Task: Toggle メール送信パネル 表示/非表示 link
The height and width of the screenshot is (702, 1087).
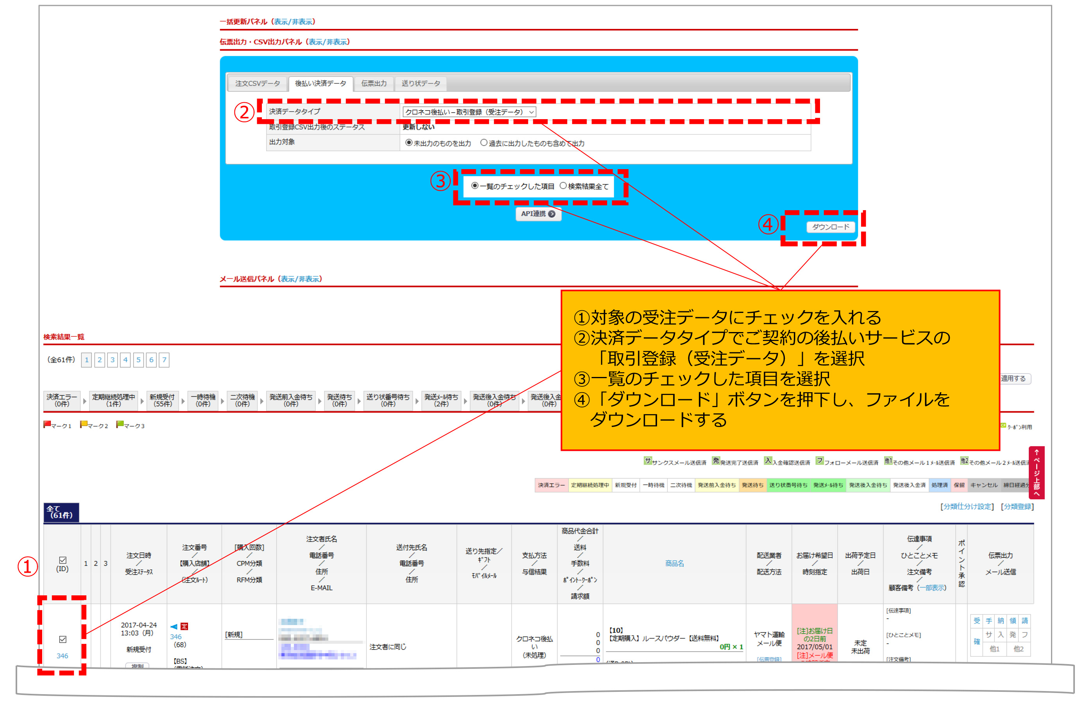Action: click(299, 279)
